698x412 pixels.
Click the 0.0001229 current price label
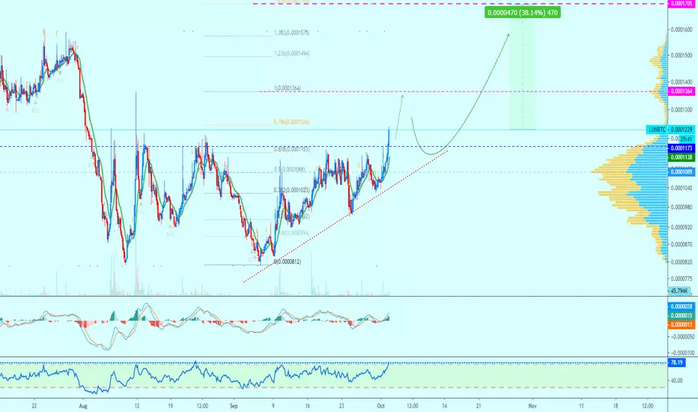point(681,130)
